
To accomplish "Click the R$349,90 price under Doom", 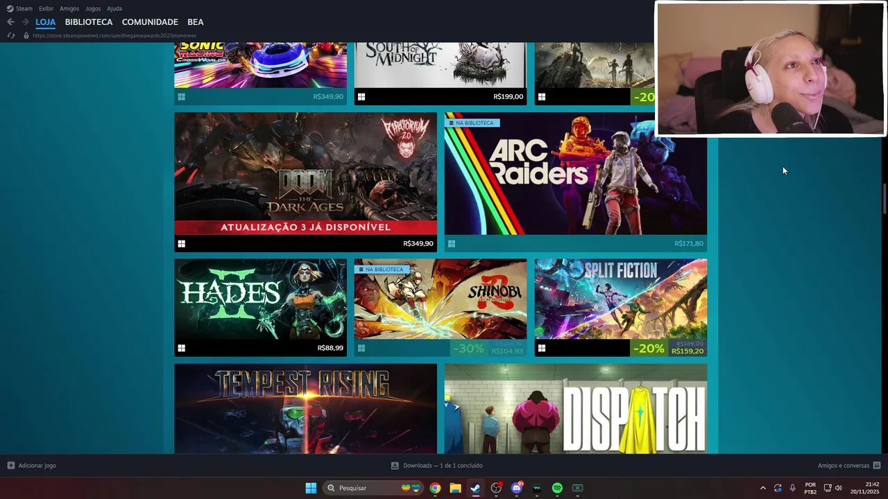I will click(418, 244).
